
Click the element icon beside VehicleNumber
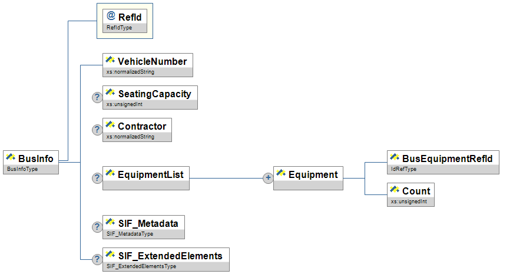(110, 61)
